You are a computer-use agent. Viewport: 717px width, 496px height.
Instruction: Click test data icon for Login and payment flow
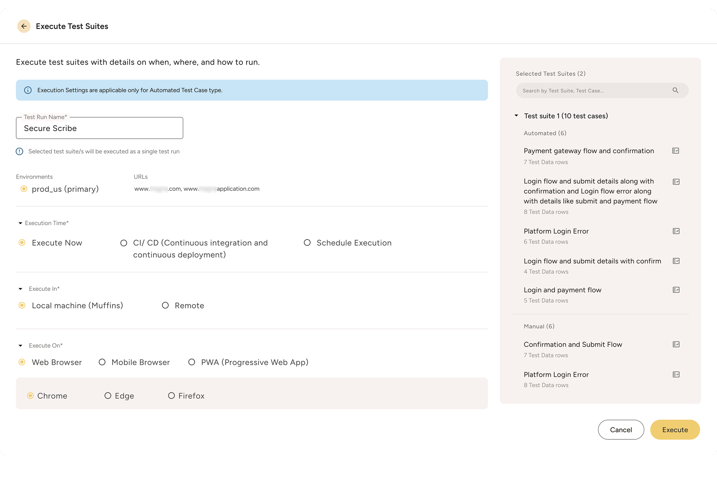pyautogui.click(x=676, y=290)
